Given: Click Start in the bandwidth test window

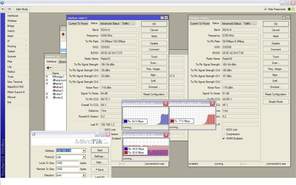Looking at the screenshot, I should 100,150.
